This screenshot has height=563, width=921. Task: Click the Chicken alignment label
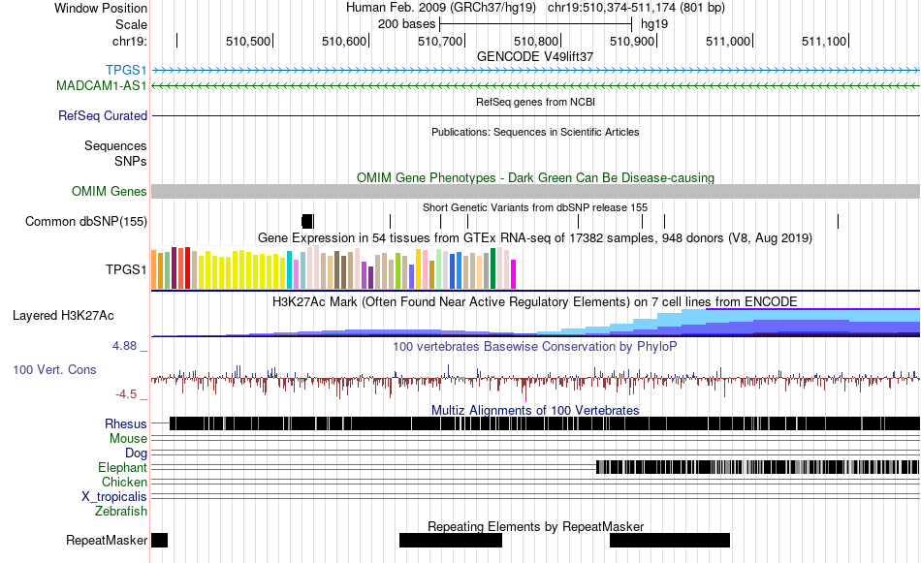(124, 482)
